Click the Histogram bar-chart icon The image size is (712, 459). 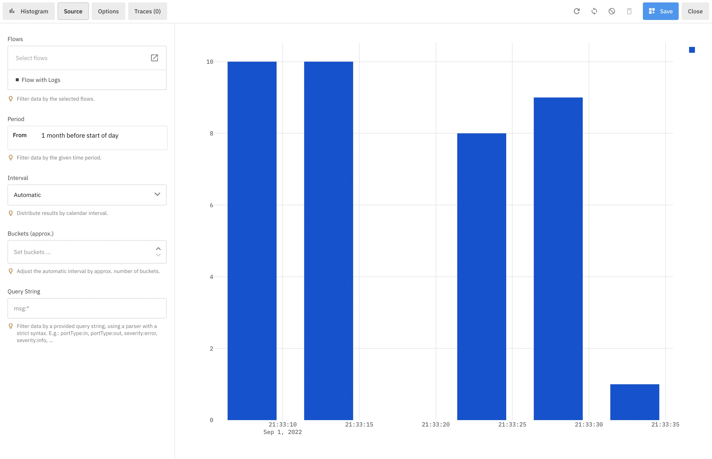pos(12,11)
